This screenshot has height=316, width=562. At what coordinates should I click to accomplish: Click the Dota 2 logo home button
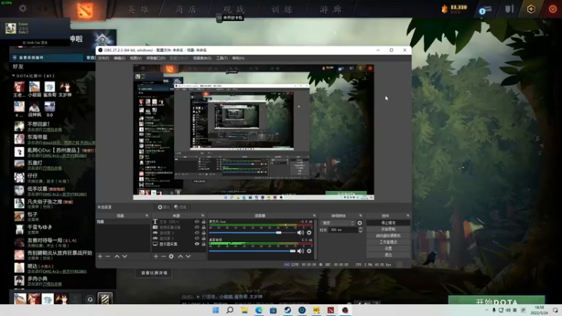click(85, 11)
